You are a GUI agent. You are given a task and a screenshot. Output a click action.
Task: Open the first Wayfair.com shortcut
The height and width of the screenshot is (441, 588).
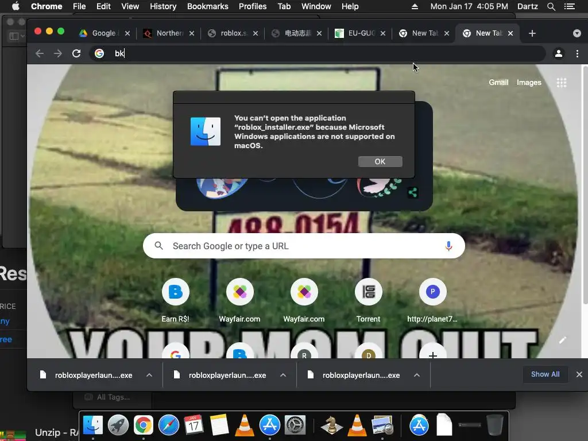239,301
